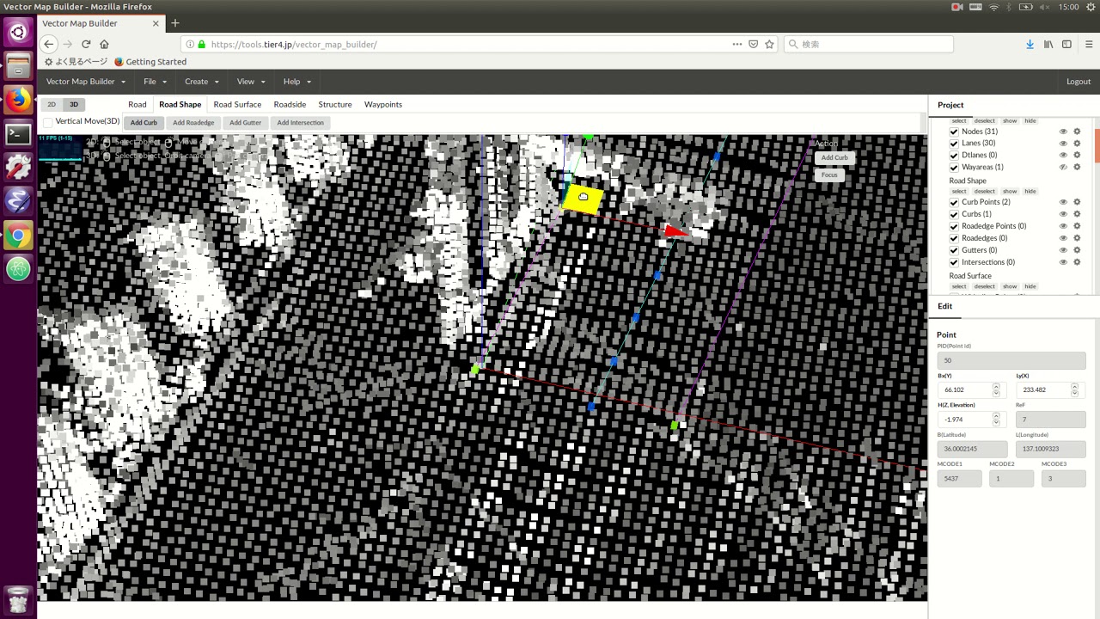Viewport: 1100px width, 619px height.
Task: Click the Add Gutter button
Action: (x=246, y=123)
